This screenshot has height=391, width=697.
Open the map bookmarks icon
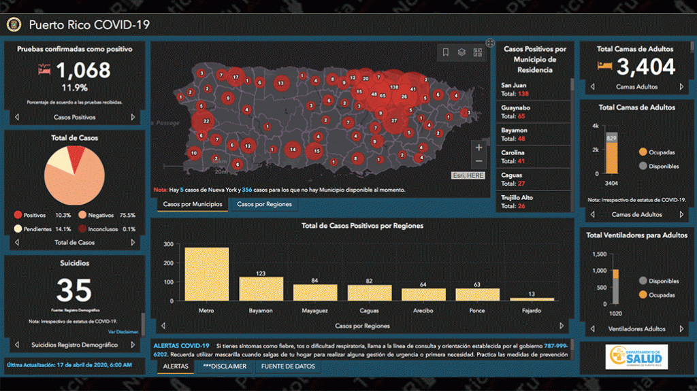coord(445,52)
